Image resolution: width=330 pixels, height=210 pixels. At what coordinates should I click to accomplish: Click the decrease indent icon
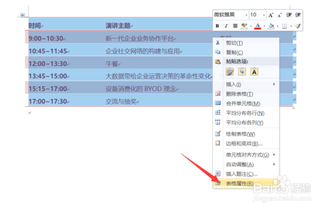288,15
